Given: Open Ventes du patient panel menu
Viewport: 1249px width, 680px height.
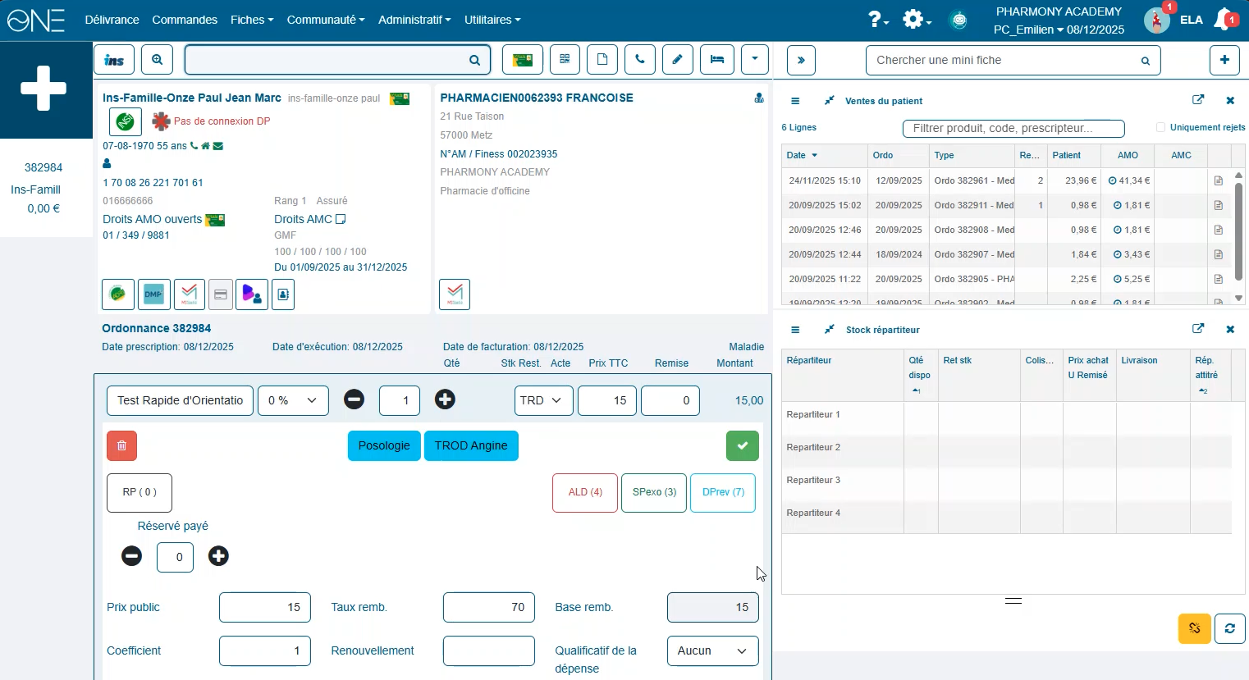Looking at the screenshot, I should [x=795, y=101].
